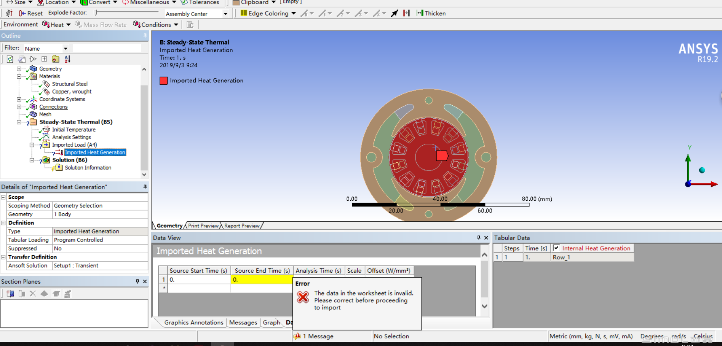The image size is (722, 346).
Task: Open the Conditions dropdown
Action: pos(155,25)
